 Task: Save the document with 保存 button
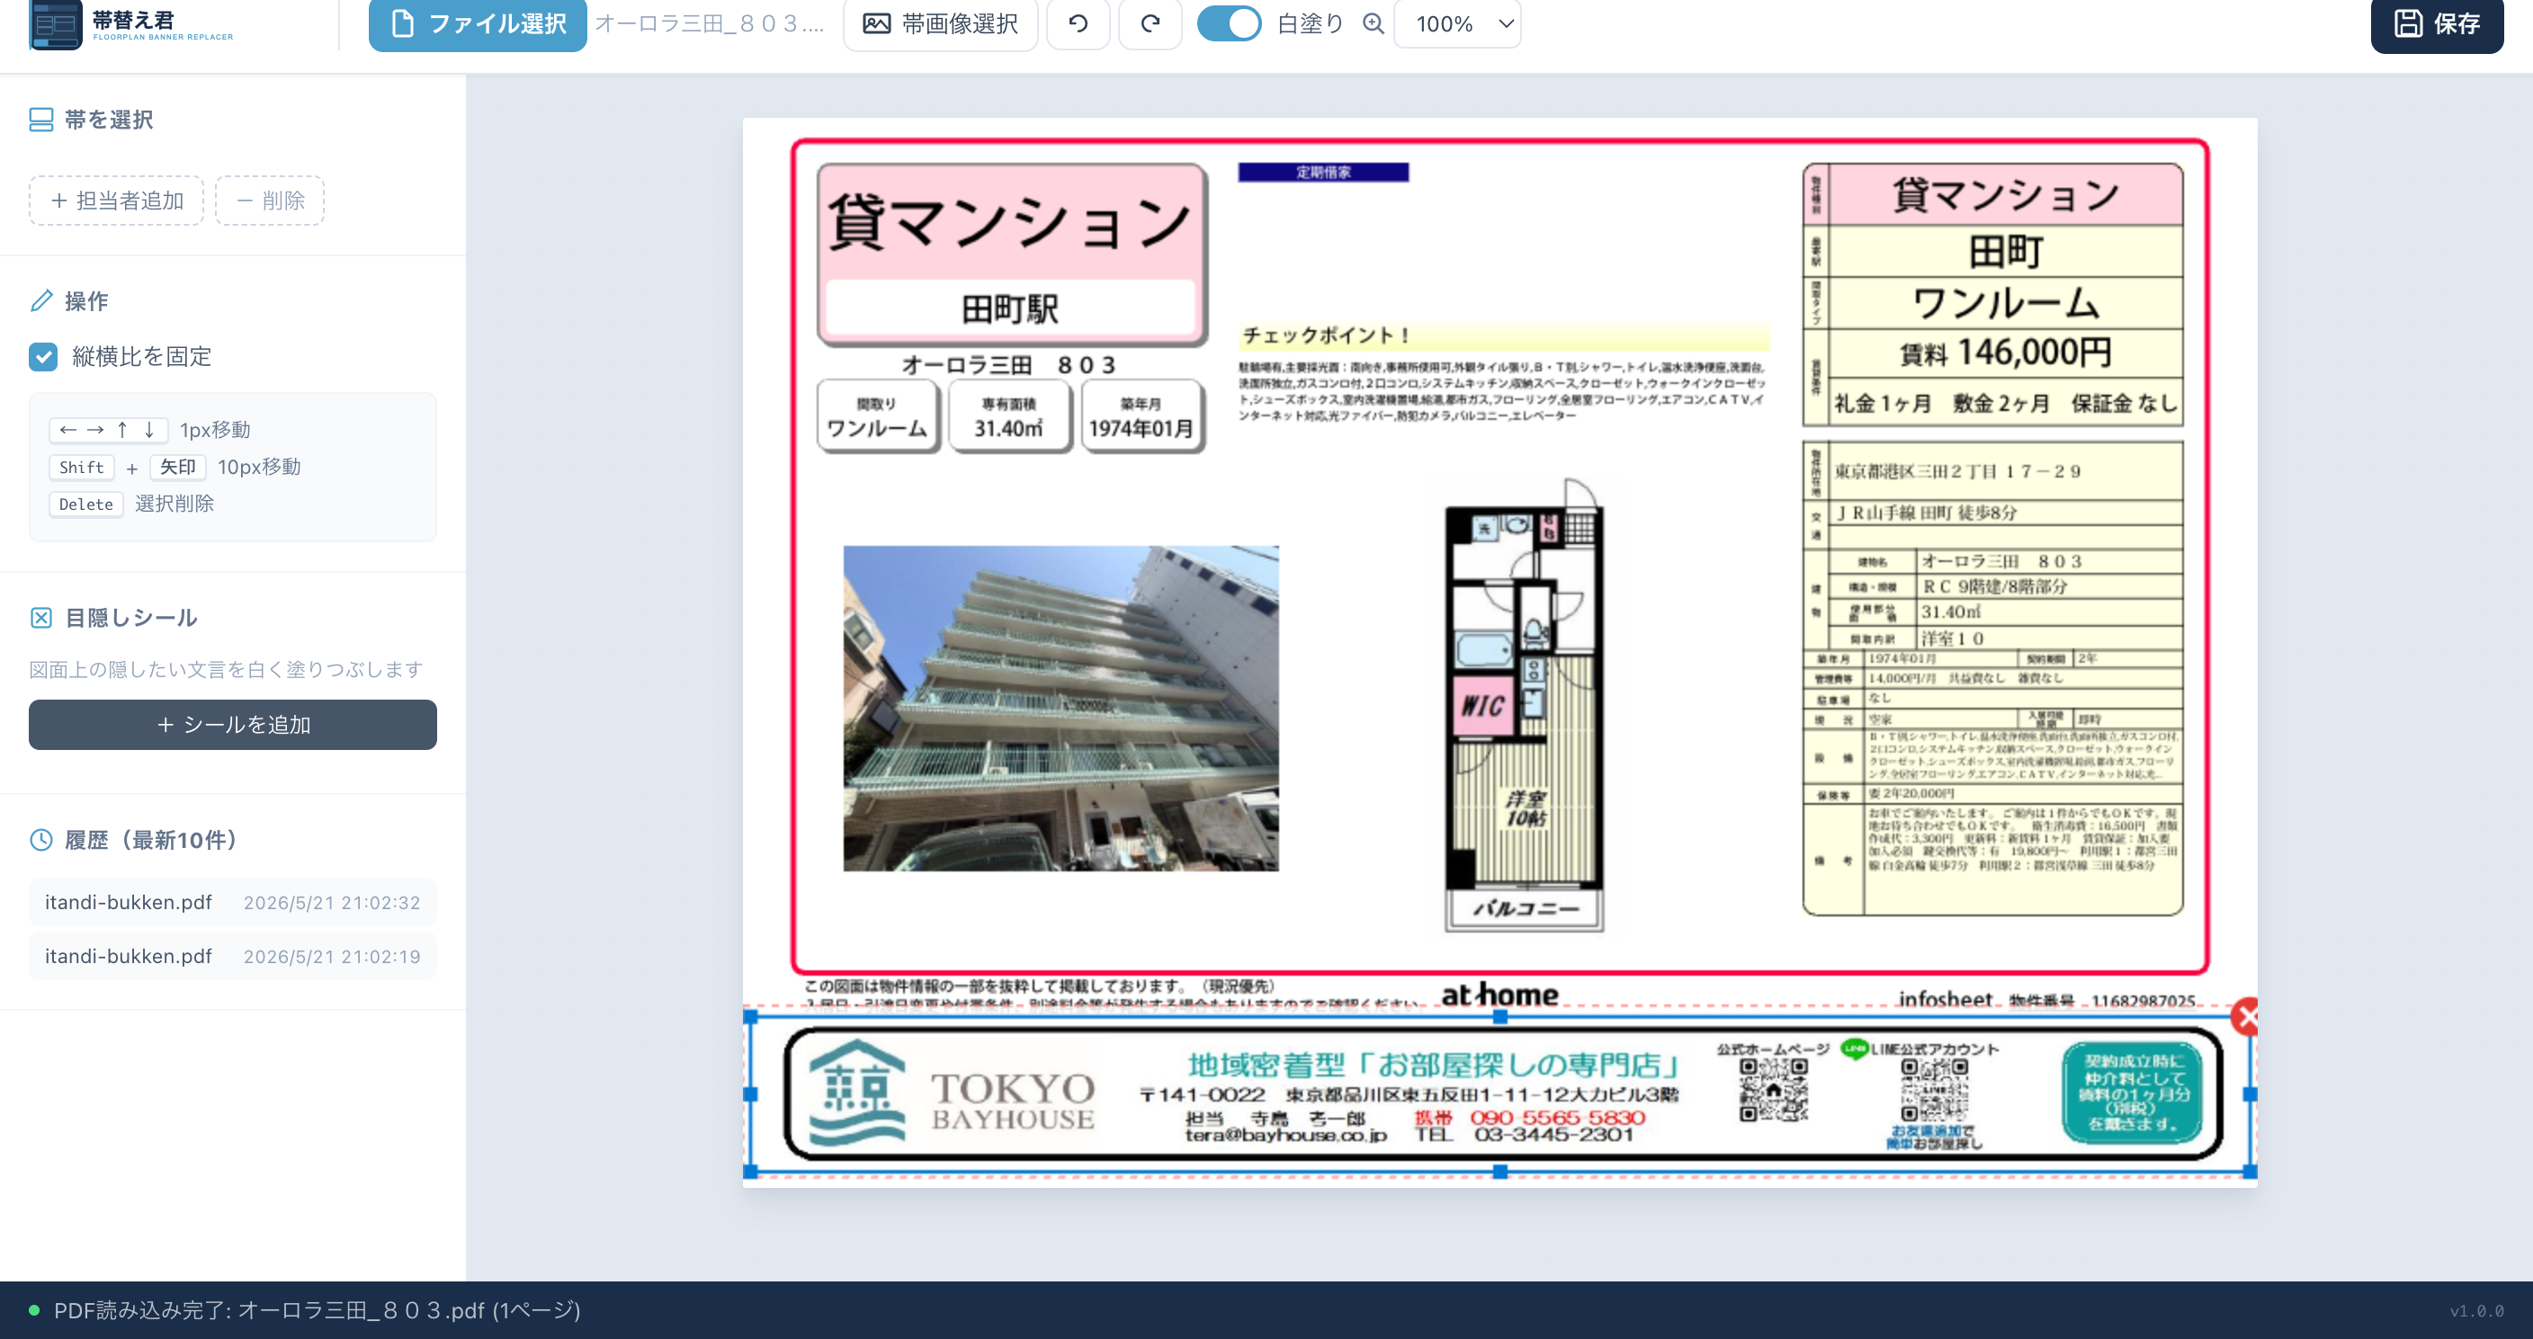tap(2437, 23)
